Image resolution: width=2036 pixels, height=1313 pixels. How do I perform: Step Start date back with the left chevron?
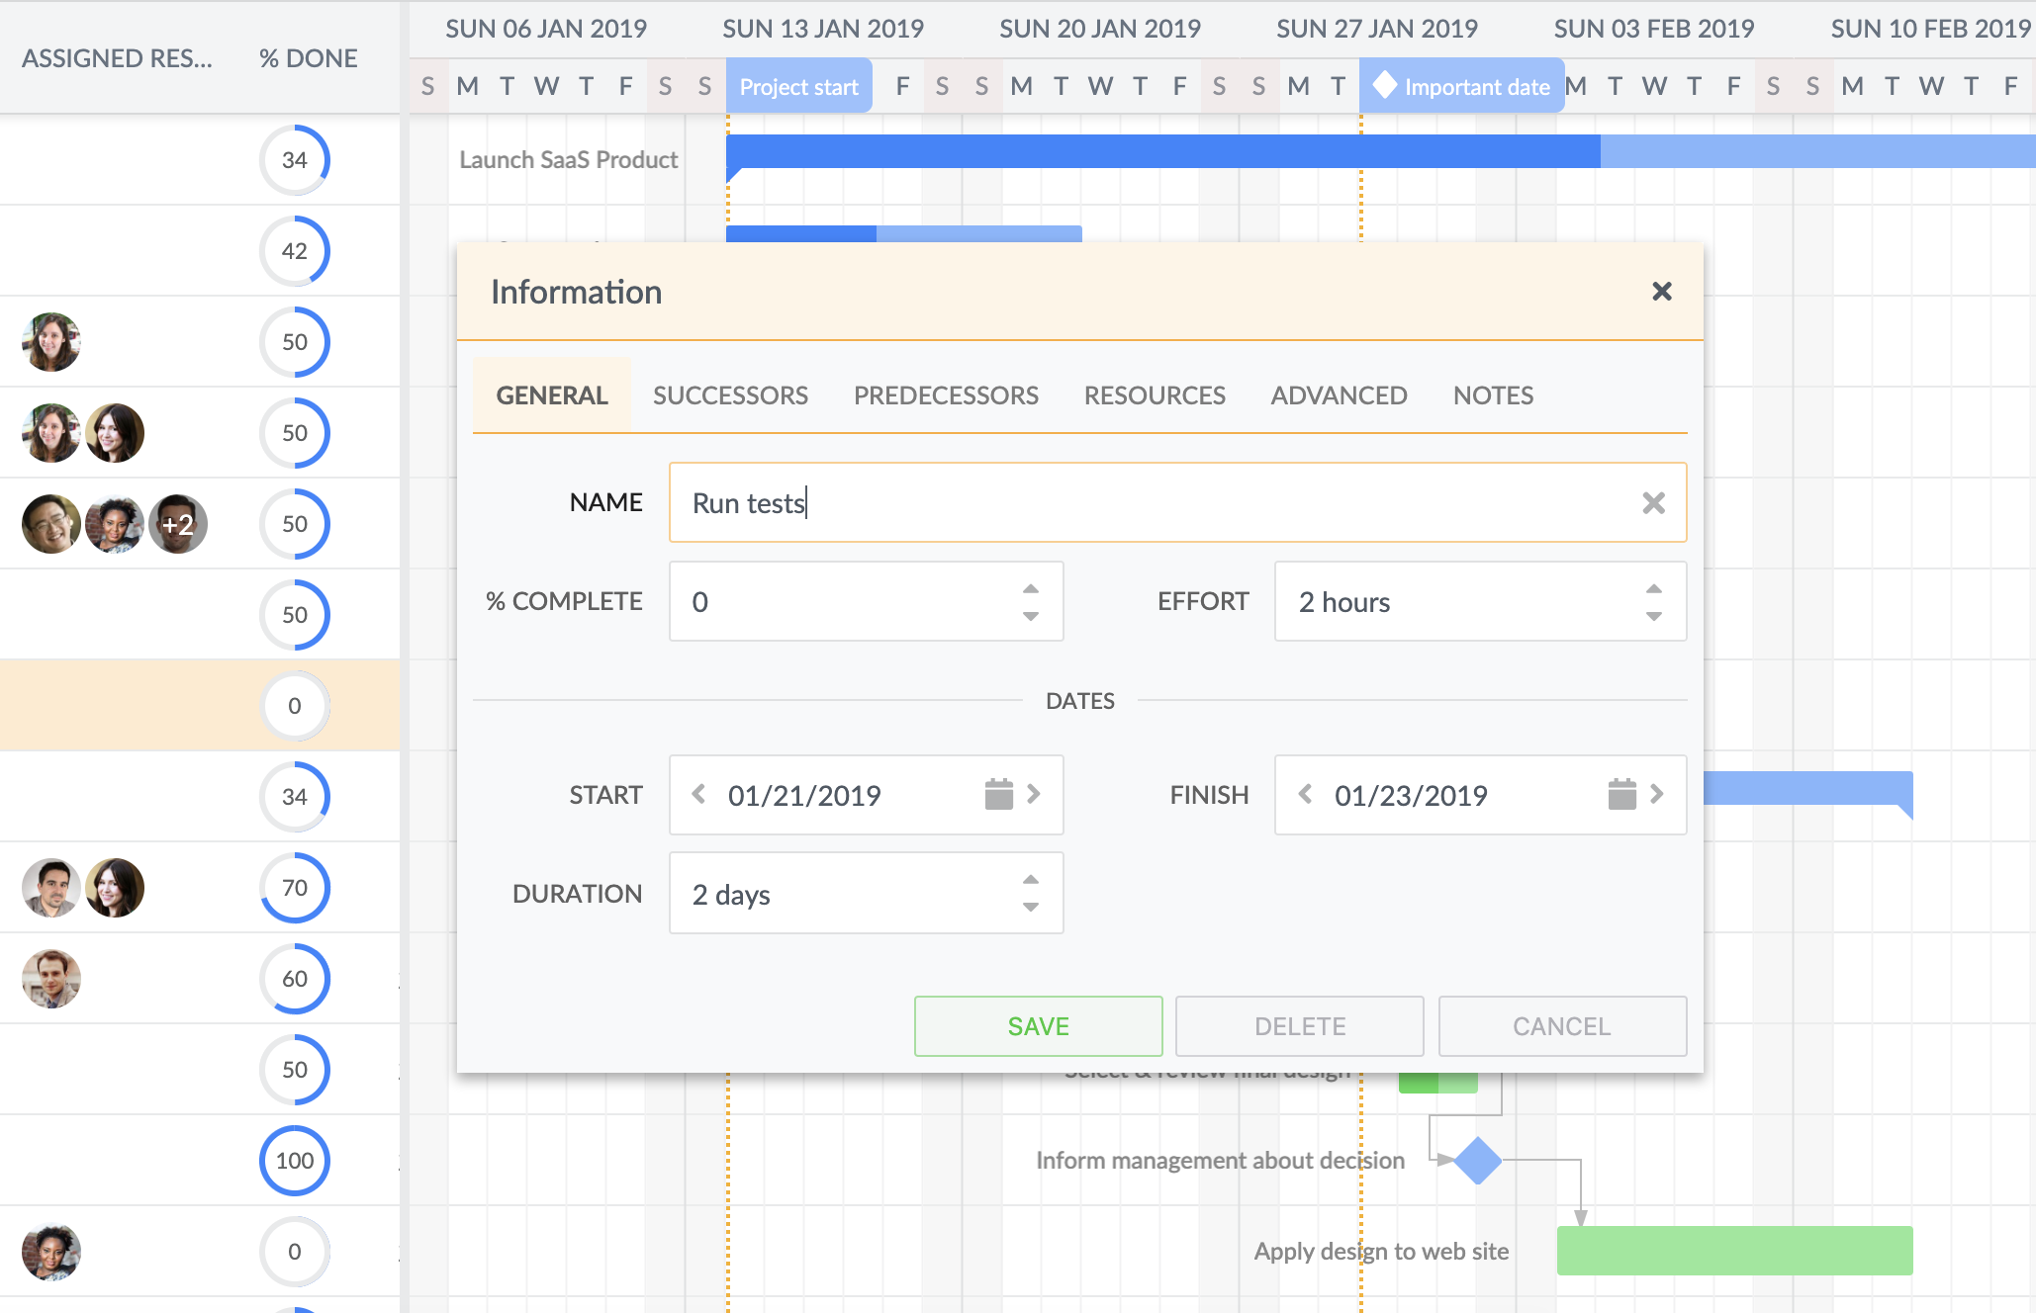click(698, 794)
